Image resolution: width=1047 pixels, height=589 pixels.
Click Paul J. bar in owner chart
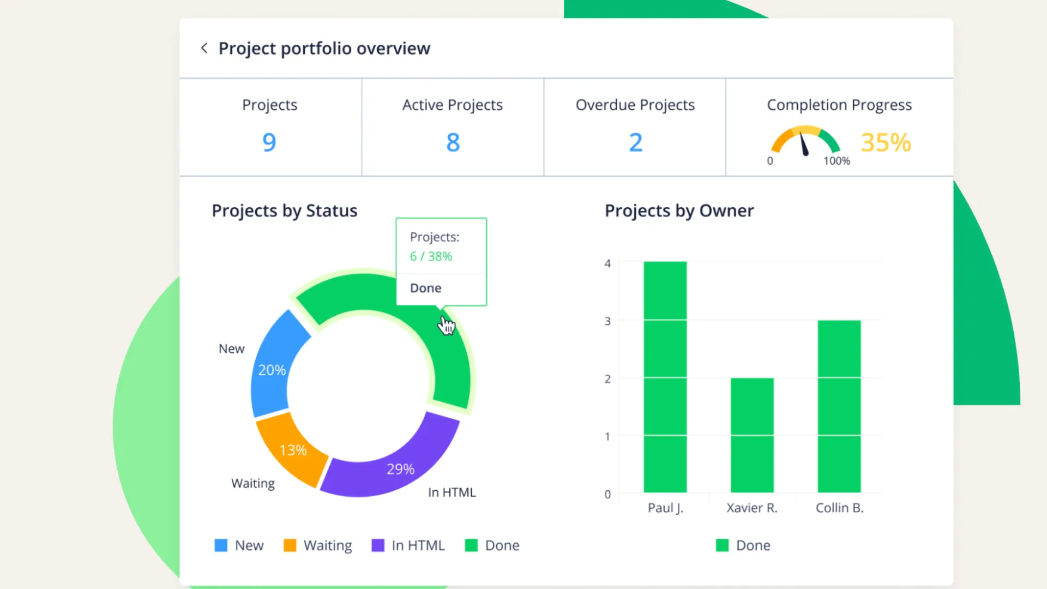click(x=665, y=377)
